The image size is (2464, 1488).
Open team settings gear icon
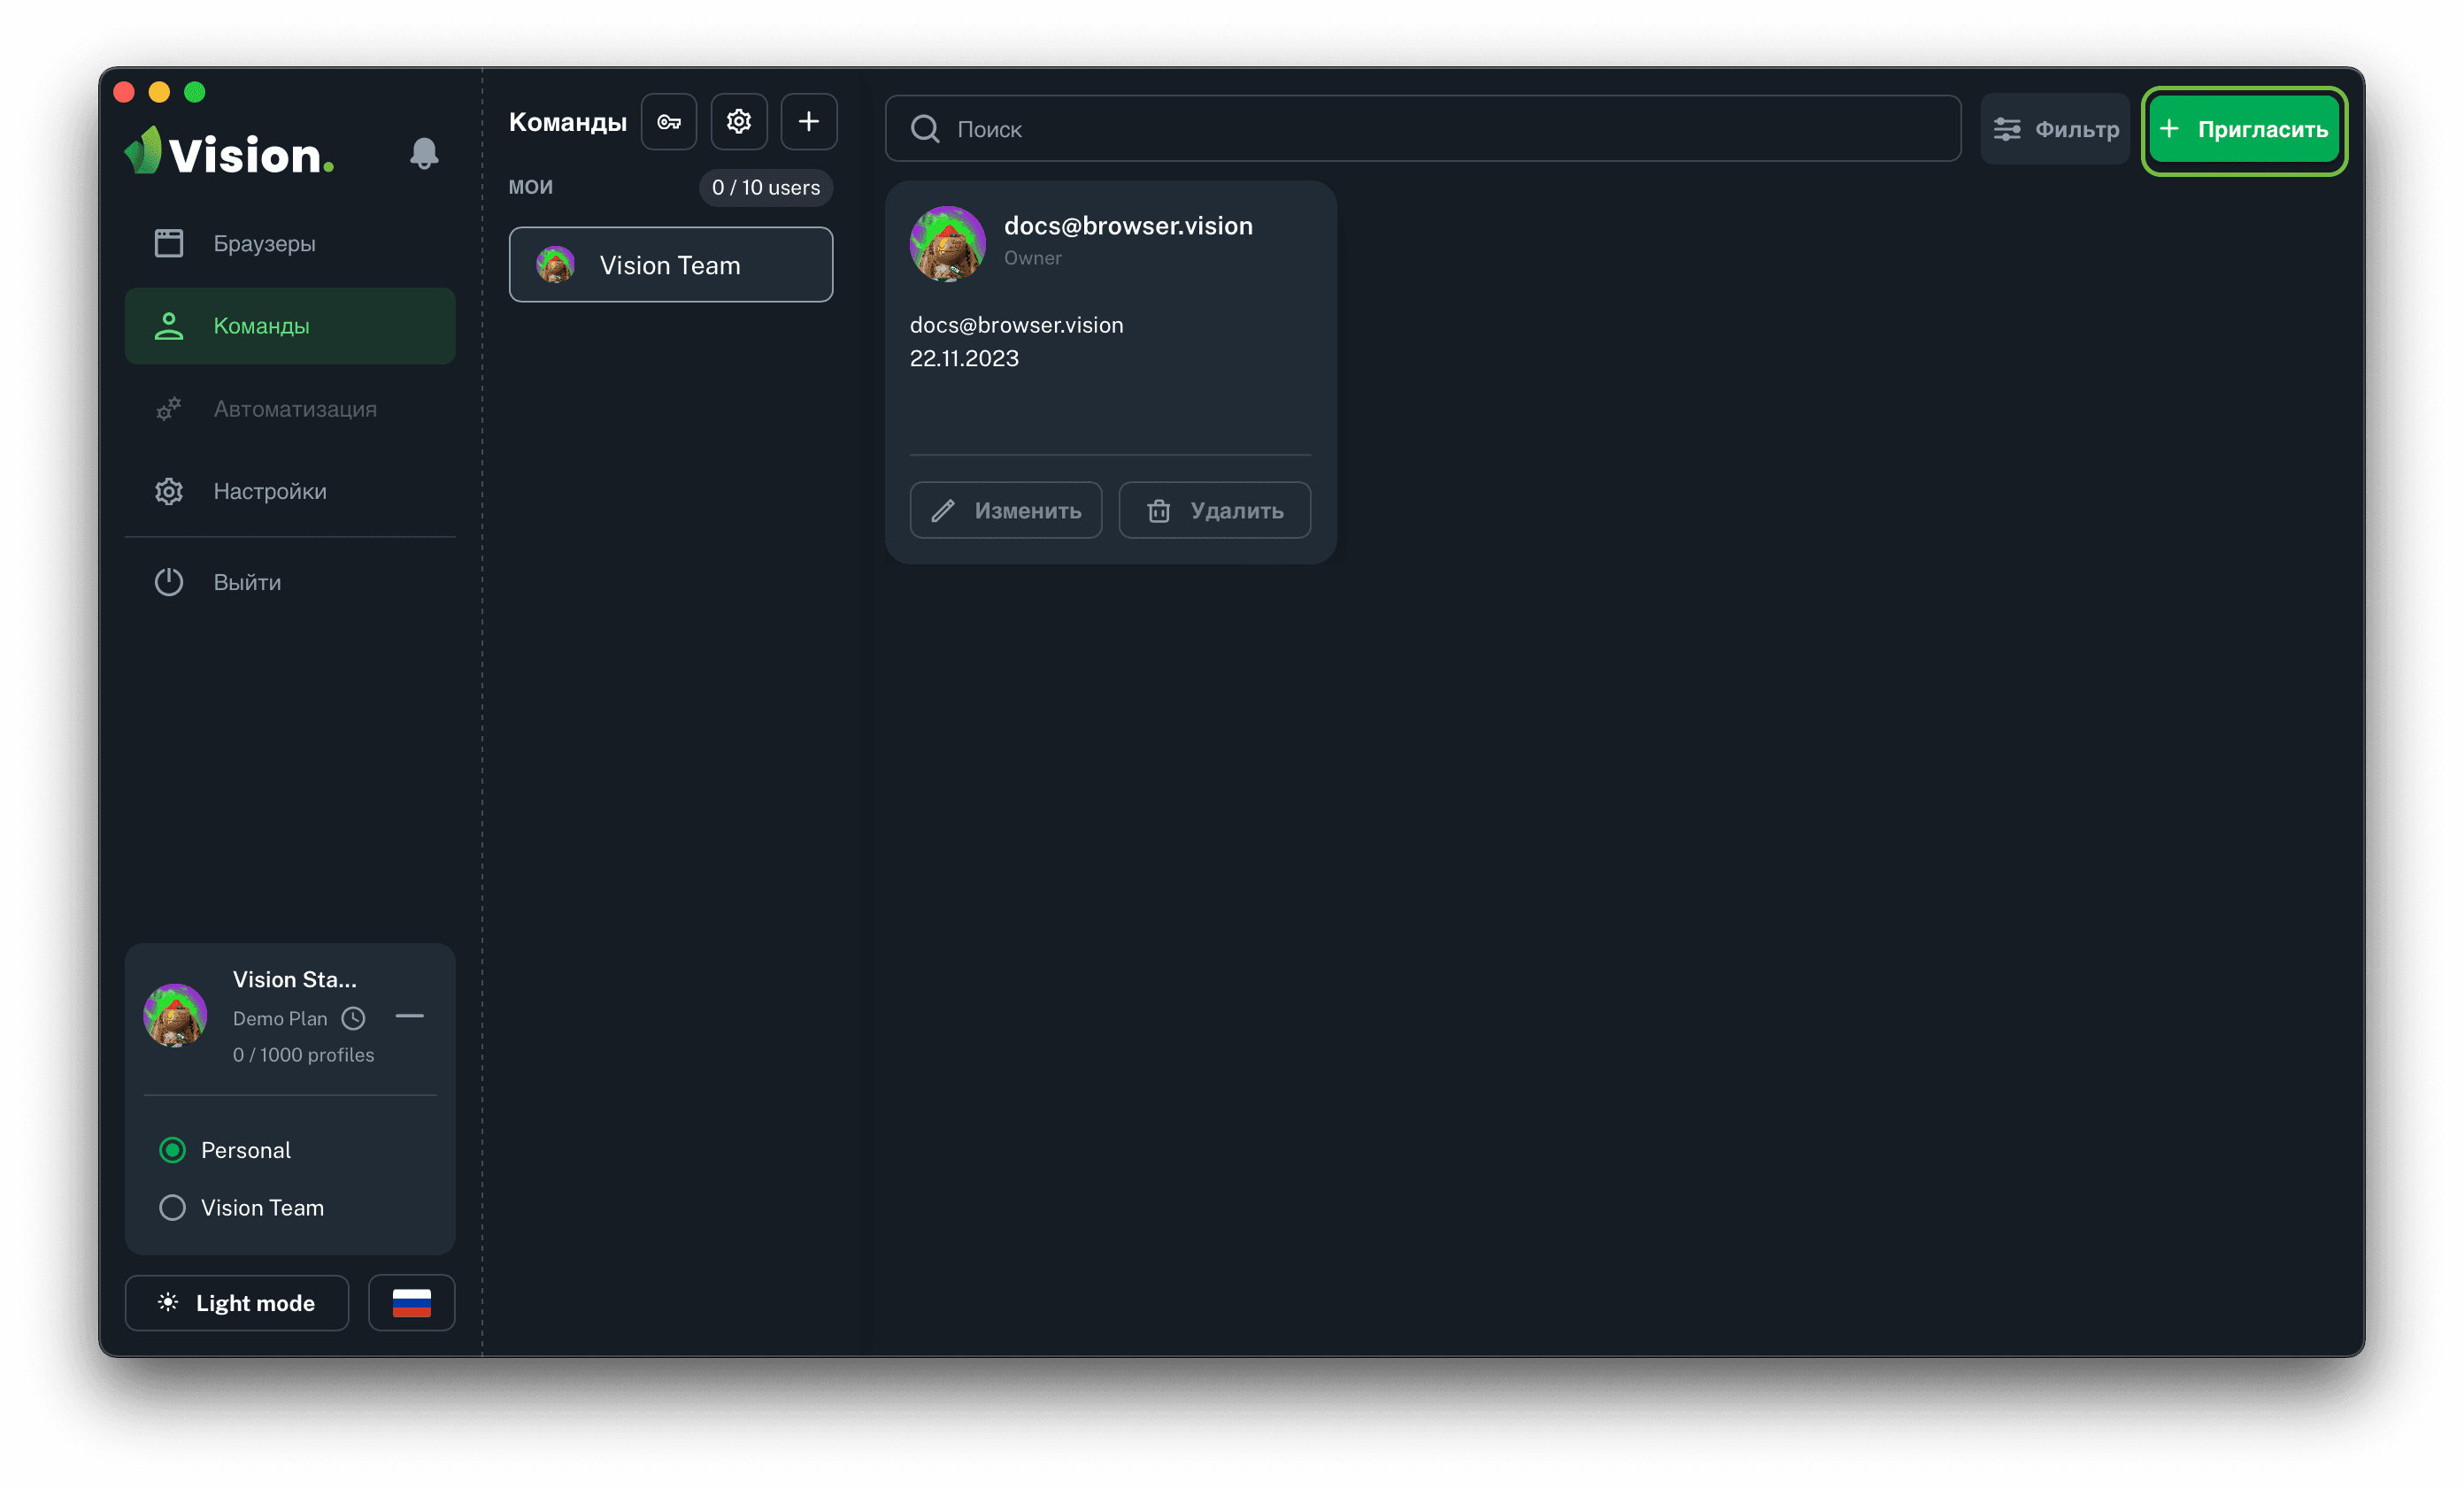(x=739, y=122)
